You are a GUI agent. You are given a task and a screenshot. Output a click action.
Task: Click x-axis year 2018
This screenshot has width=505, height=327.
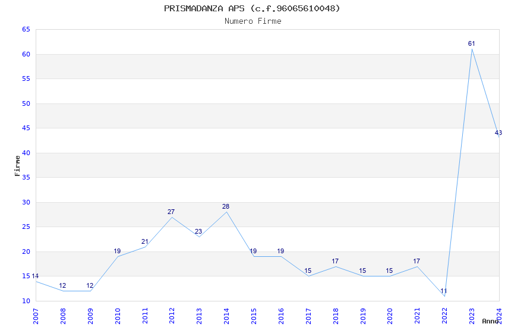[336, 316]
